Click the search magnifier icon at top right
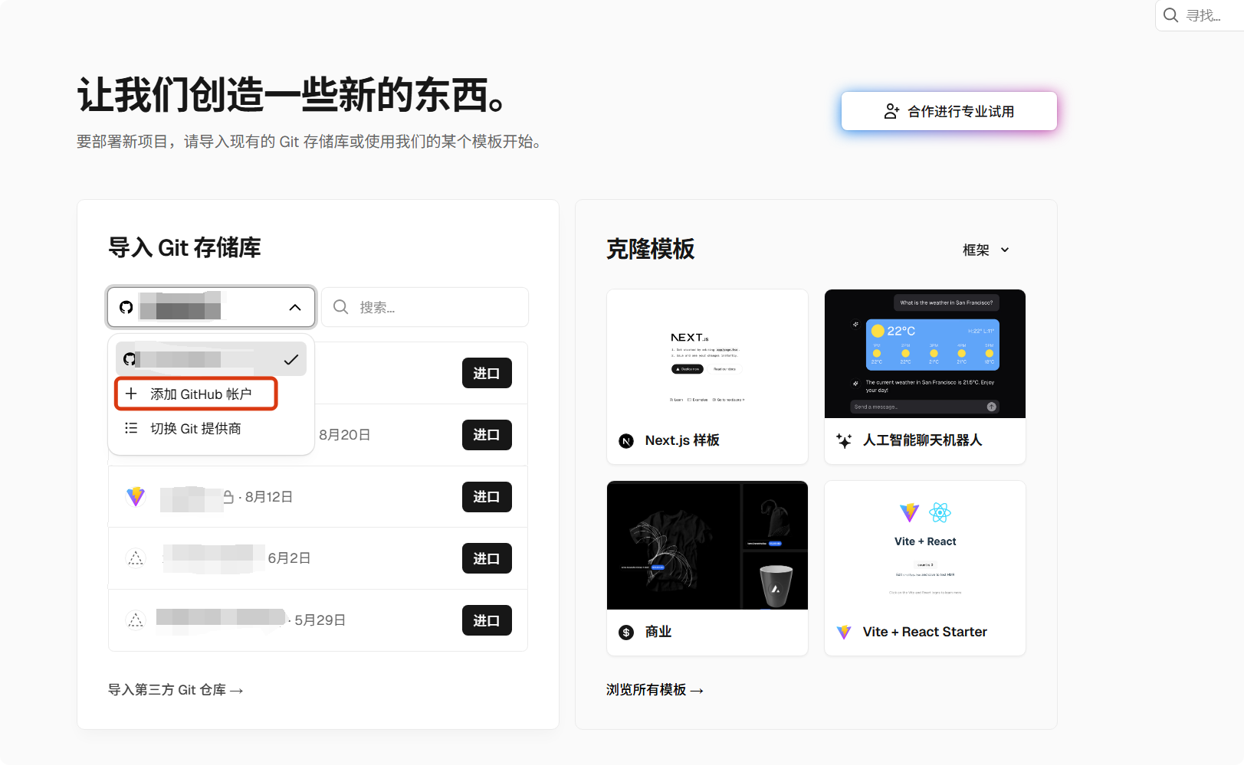 tap(1170, 15)
